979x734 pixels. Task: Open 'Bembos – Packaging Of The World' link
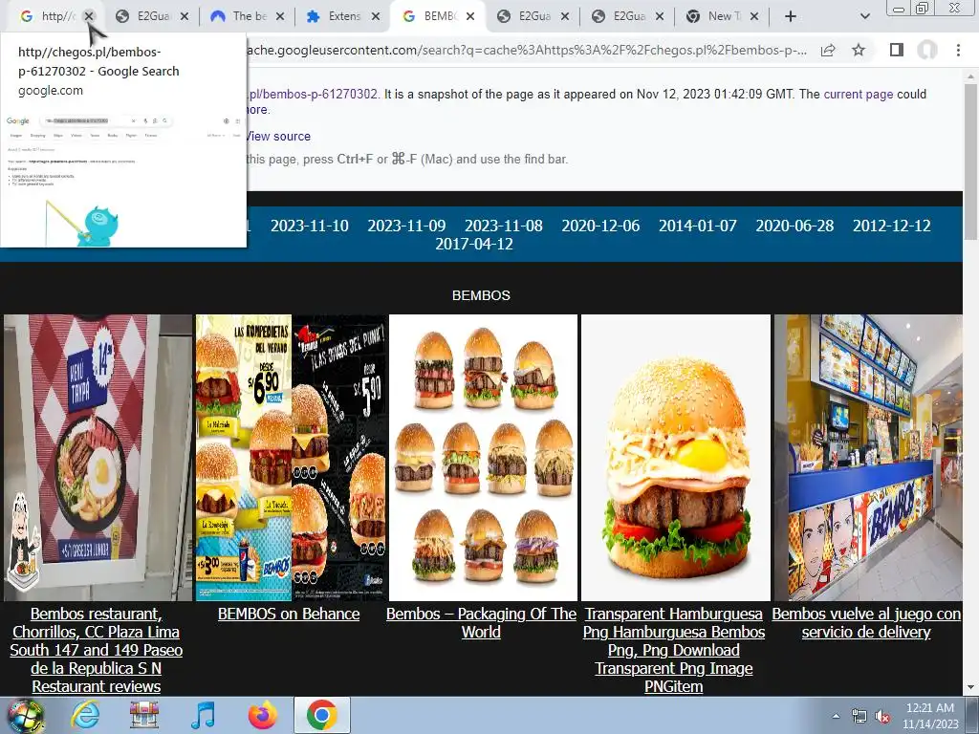pyautogui.click(x=481, y=623)
